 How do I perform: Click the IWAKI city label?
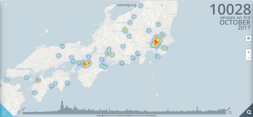tap(172, 14)
